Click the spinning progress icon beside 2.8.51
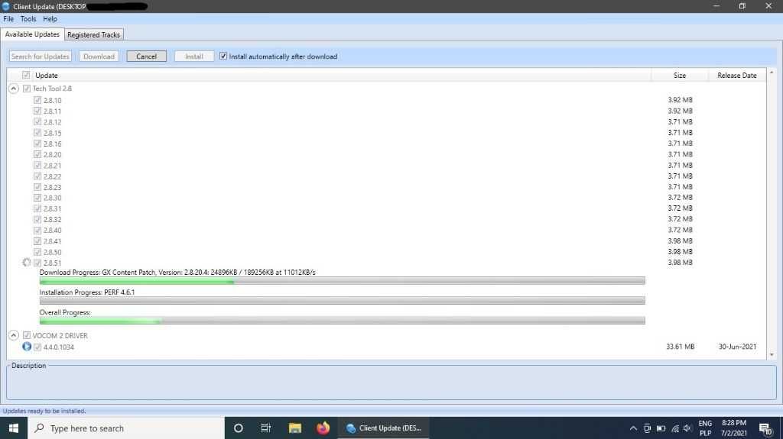This screenshot has height=439, width=783. point(27,263)
